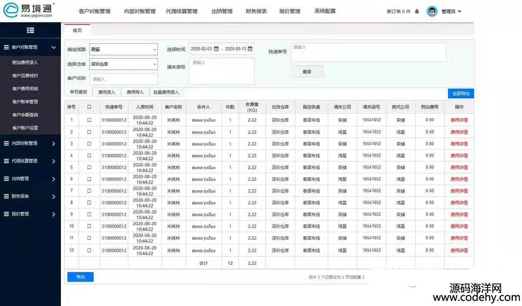Viewport: 522px width, 306px height.
Task: Open the 指定线路 dropdown showing 黑猫
Action: point(124,49)
